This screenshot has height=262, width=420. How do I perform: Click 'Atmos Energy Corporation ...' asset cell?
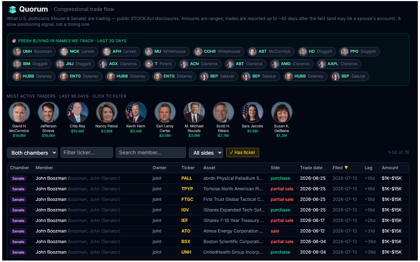pyautogui.click(x=233, y=231)
